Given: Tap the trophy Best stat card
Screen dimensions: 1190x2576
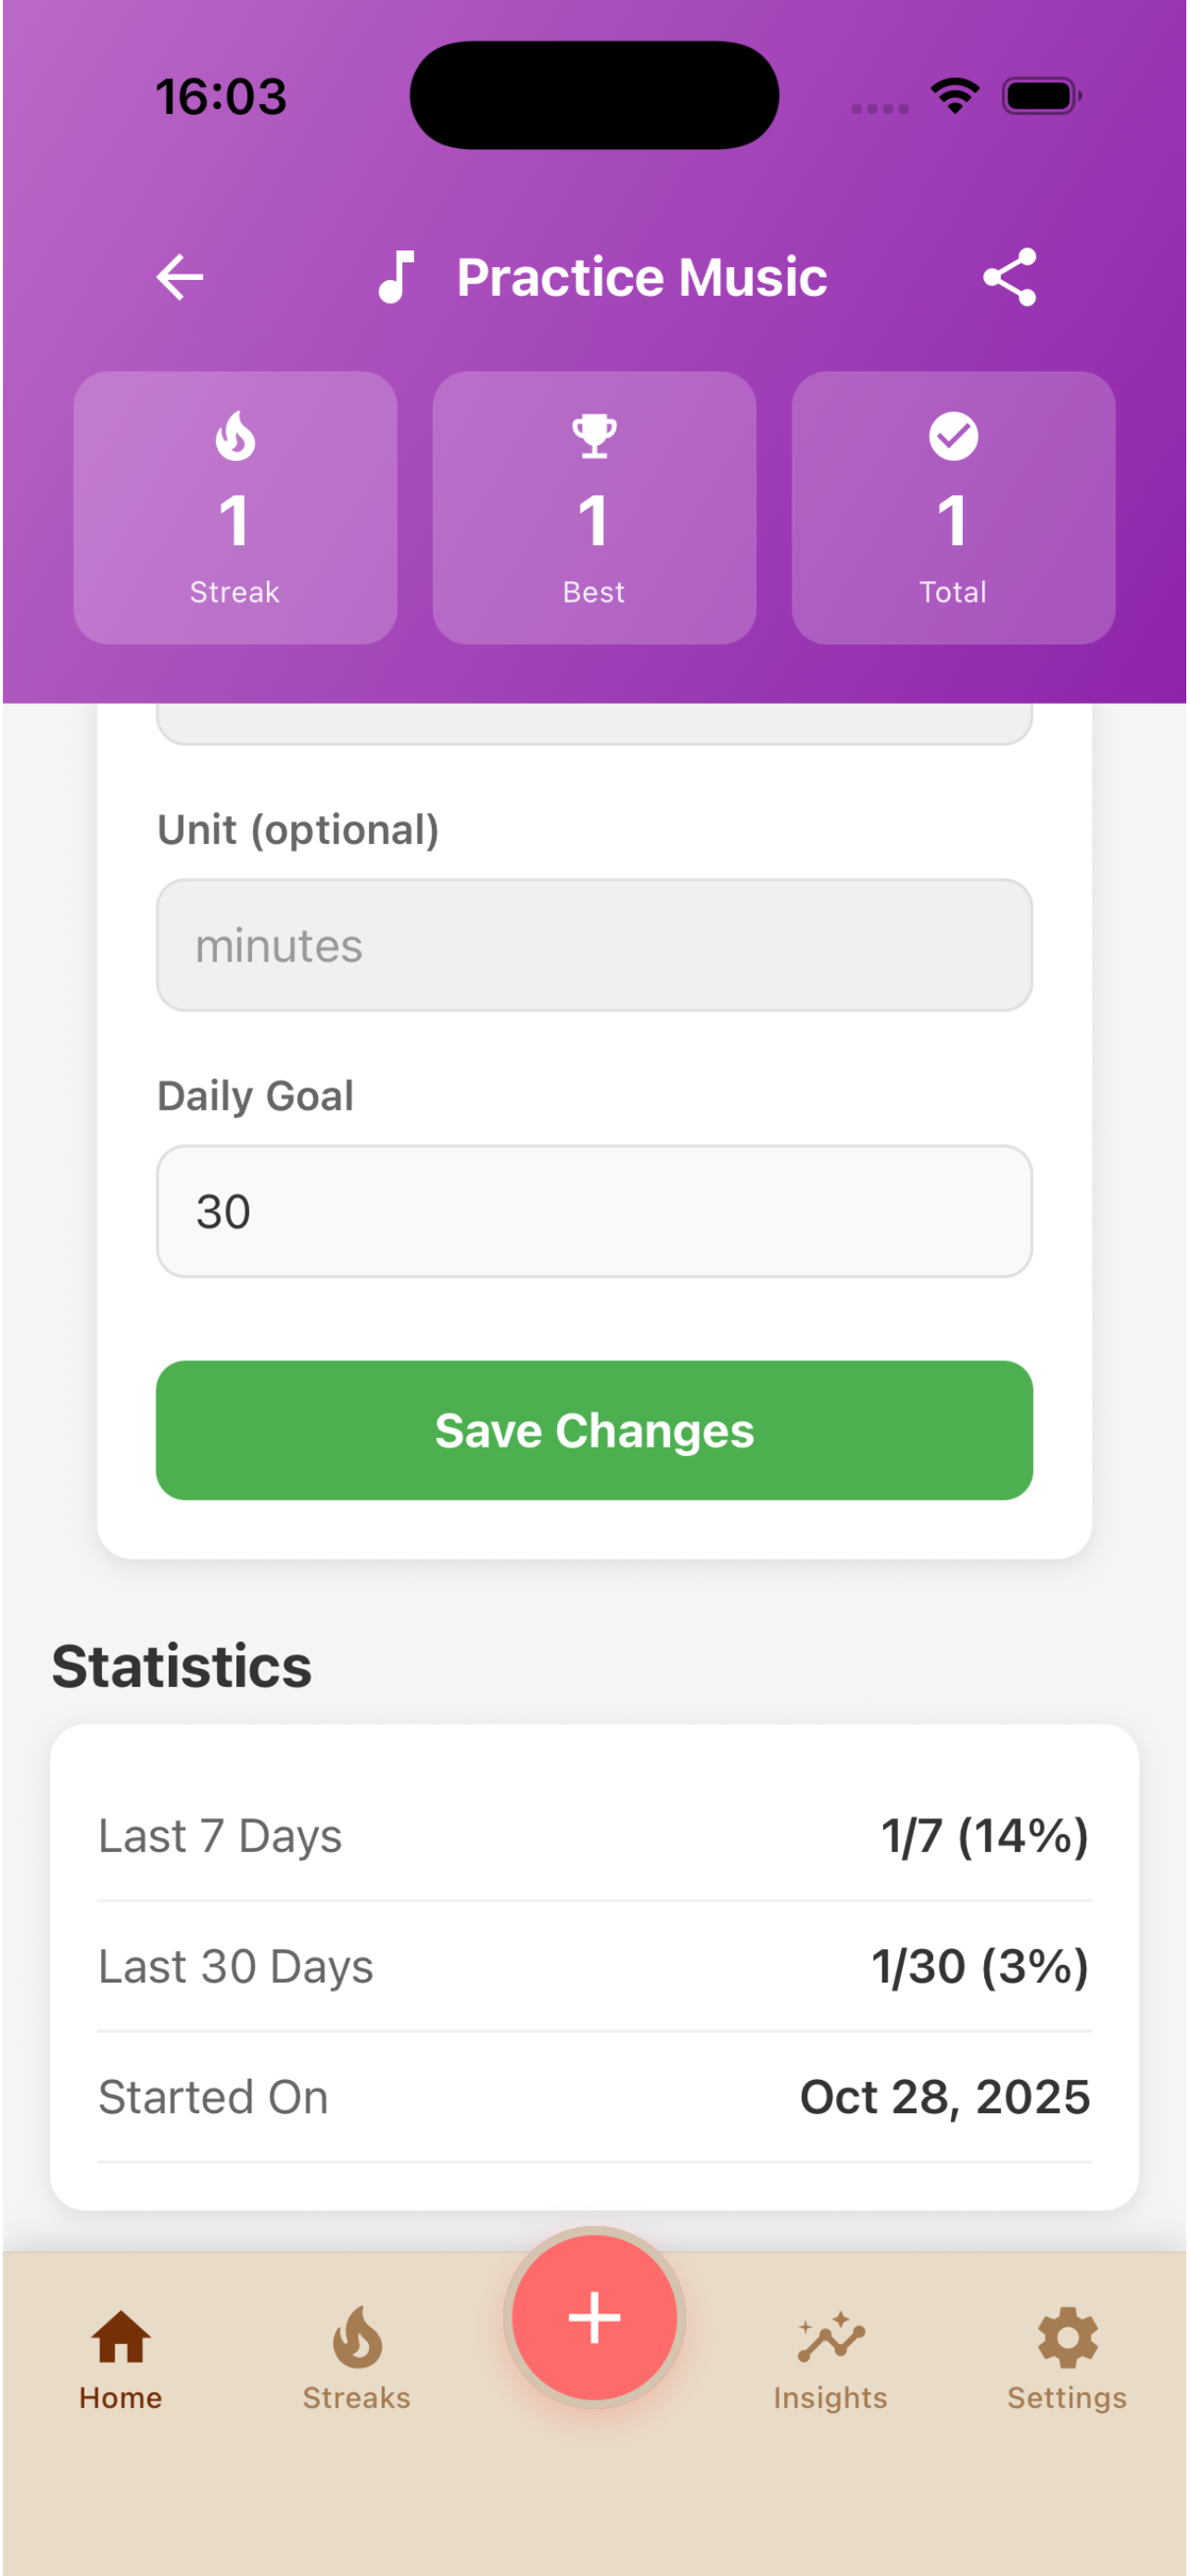Looking at the screenshot, I should (x=593, y=506).
